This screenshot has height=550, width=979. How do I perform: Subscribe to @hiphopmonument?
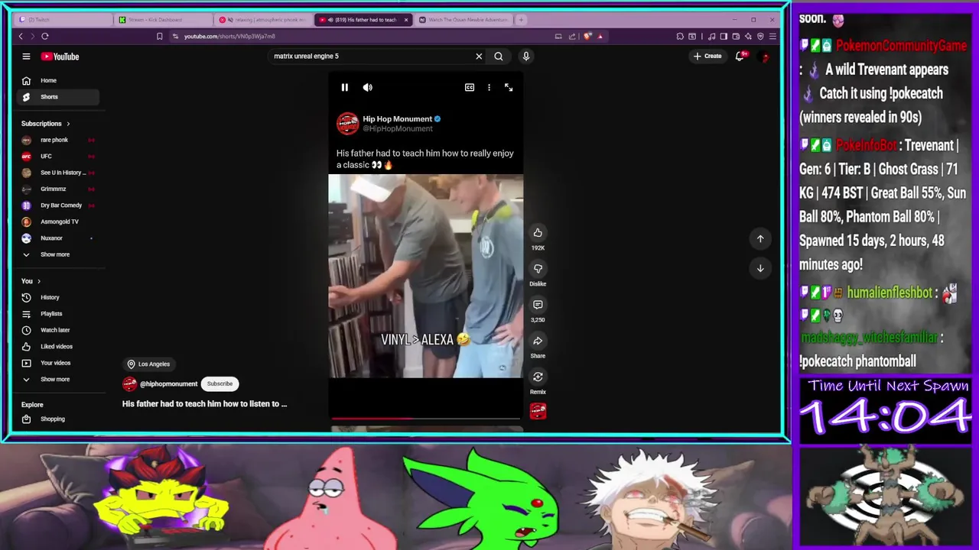click(220, 384)
